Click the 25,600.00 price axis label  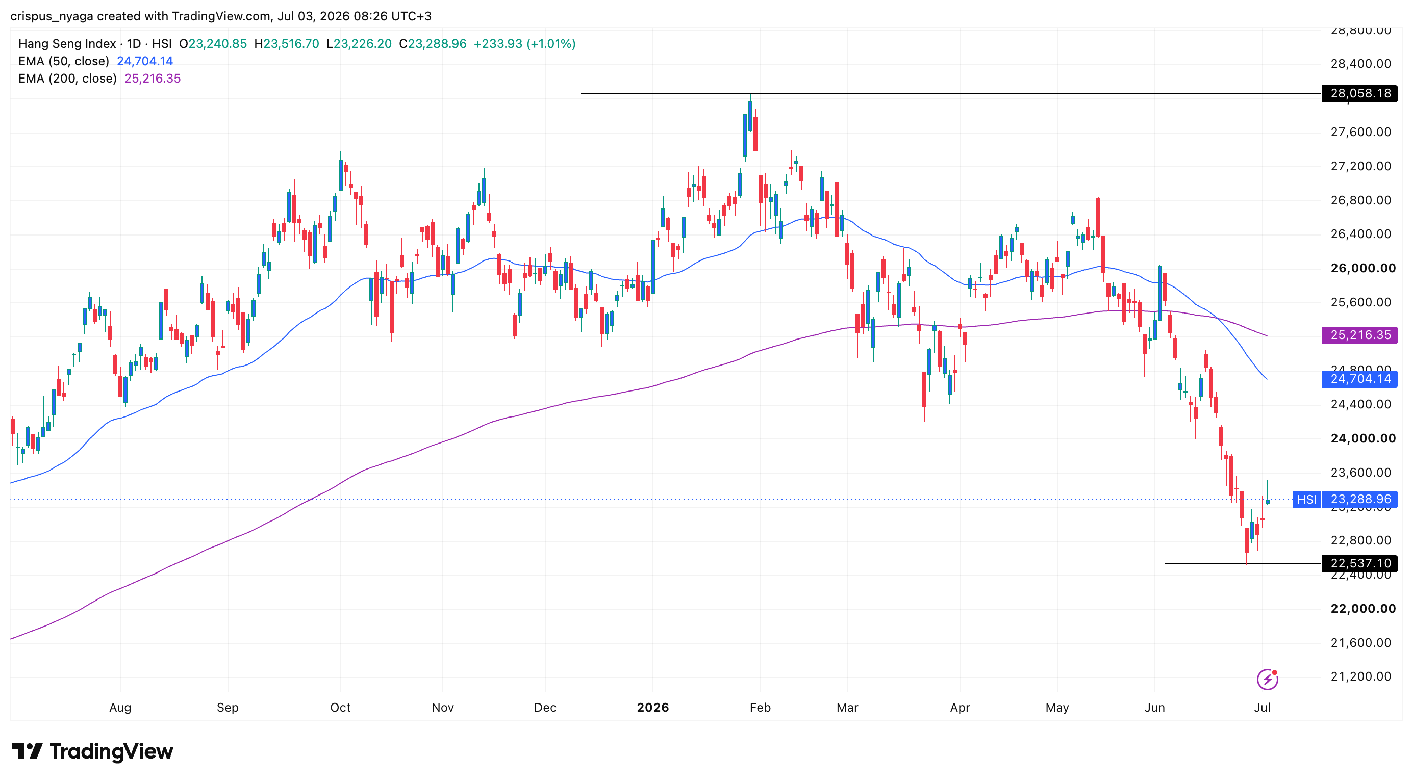1361,302
